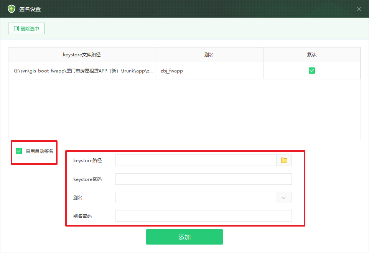The width and height of the screenshot is (369, 253).
Task: Expand the 别名 dropdown arrow
Action: point(284,197)
